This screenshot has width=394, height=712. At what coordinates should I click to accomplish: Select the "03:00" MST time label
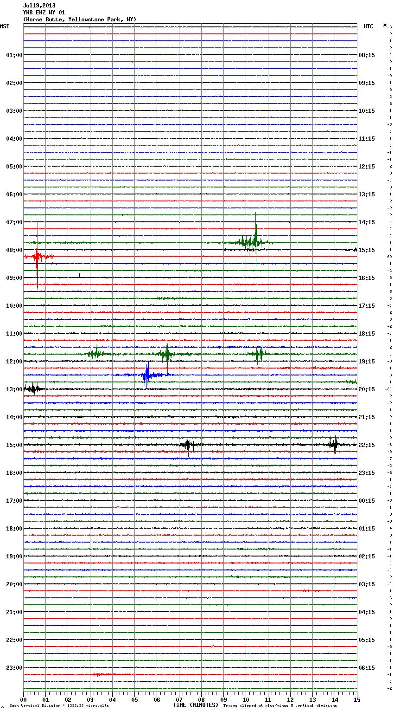(14, 111)
